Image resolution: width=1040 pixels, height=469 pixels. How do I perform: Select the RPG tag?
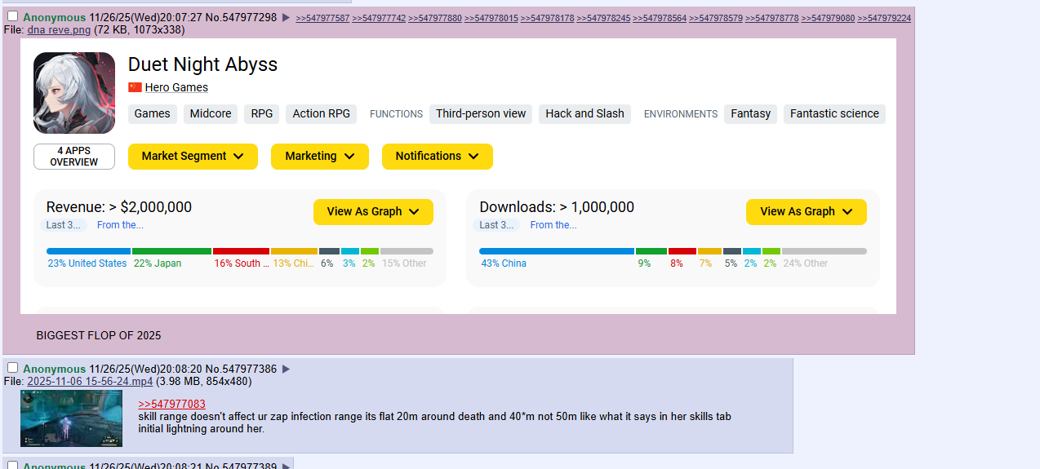(x=262, y=114)
